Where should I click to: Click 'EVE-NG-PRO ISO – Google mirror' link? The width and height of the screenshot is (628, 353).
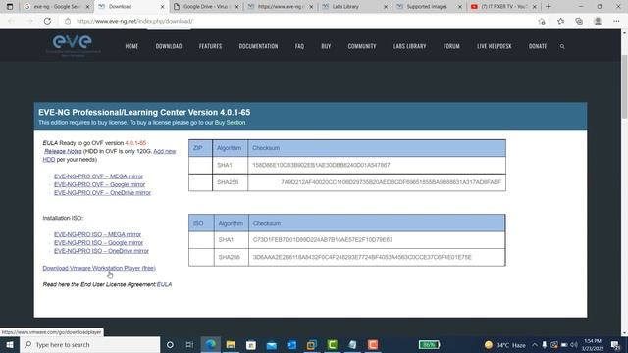click(x=98, y=242)
